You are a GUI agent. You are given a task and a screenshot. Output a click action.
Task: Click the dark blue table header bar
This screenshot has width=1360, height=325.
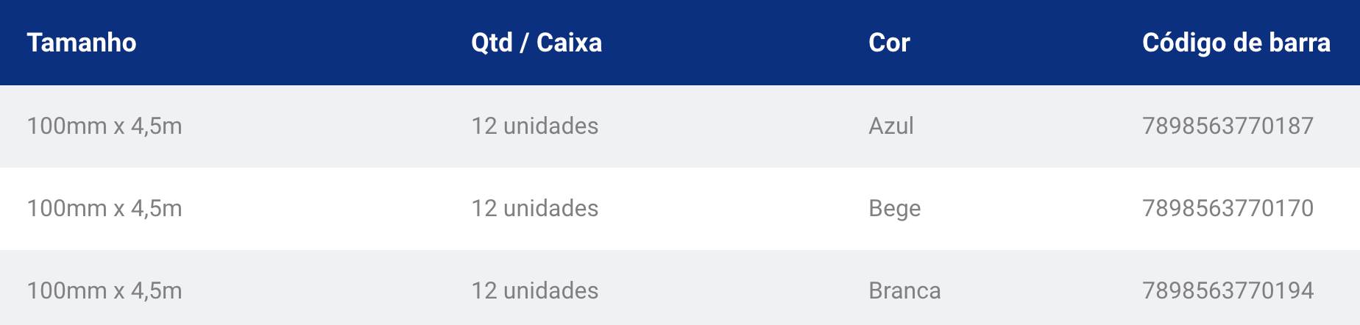pyautogui.click(x=680, y=43)
